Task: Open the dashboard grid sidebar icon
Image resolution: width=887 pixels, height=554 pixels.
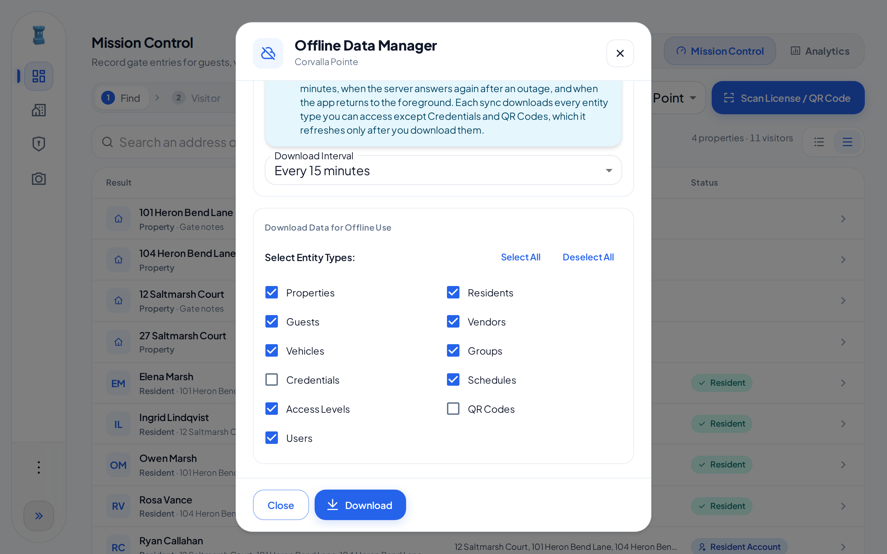Action: tap(39, 76)
